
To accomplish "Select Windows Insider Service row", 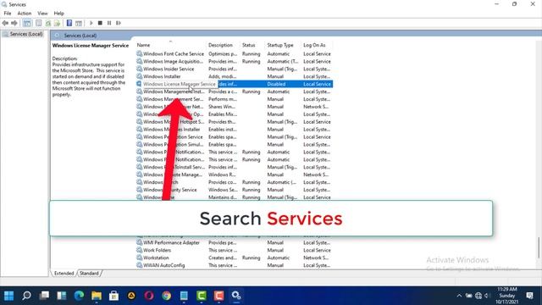I will 234,69.
